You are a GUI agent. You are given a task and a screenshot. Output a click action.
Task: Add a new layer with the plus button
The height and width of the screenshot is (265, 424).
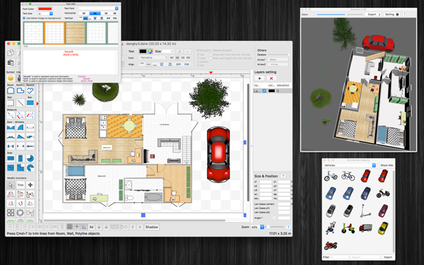(x=259, y=78)
